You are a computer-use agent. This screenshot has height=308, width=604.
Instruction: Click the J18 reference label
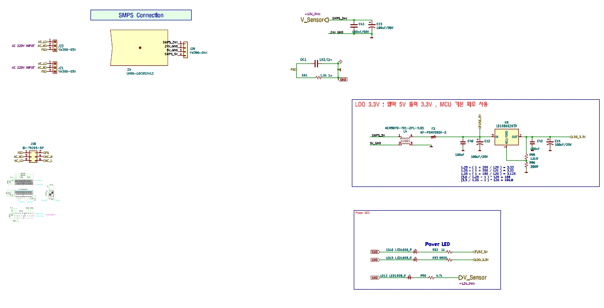33,143
